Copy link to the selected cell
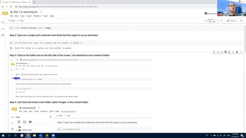The width and height of the screenshot is (246, 138). pyautogui.click(x=222, y=52)
